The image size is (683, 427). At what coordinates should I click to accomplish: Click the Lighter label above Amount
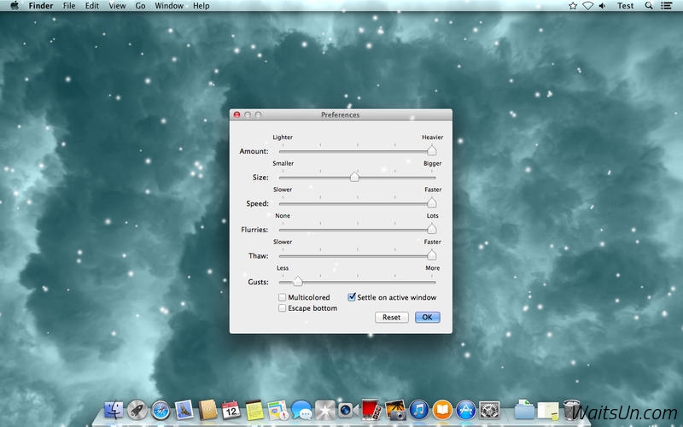click(x=283, y=137)
